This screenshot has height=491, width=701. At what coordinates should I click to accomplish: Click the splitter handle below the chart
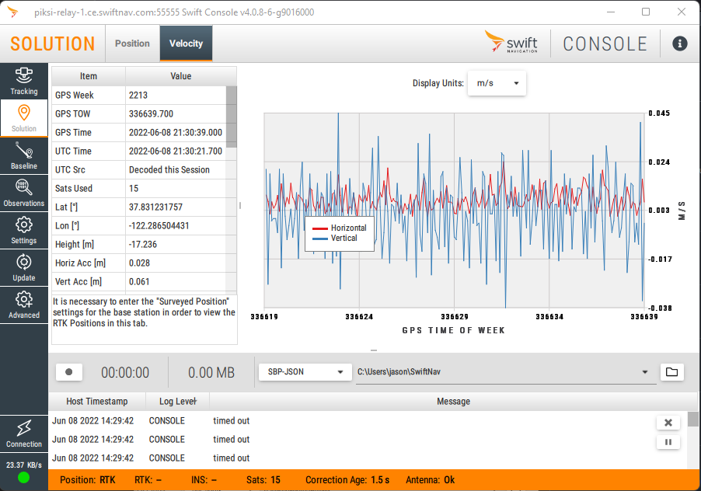tap(374, 350)
